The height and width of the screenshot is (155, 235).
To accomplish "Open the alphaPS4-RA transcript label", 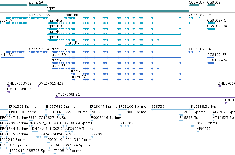I will point(39,15).
